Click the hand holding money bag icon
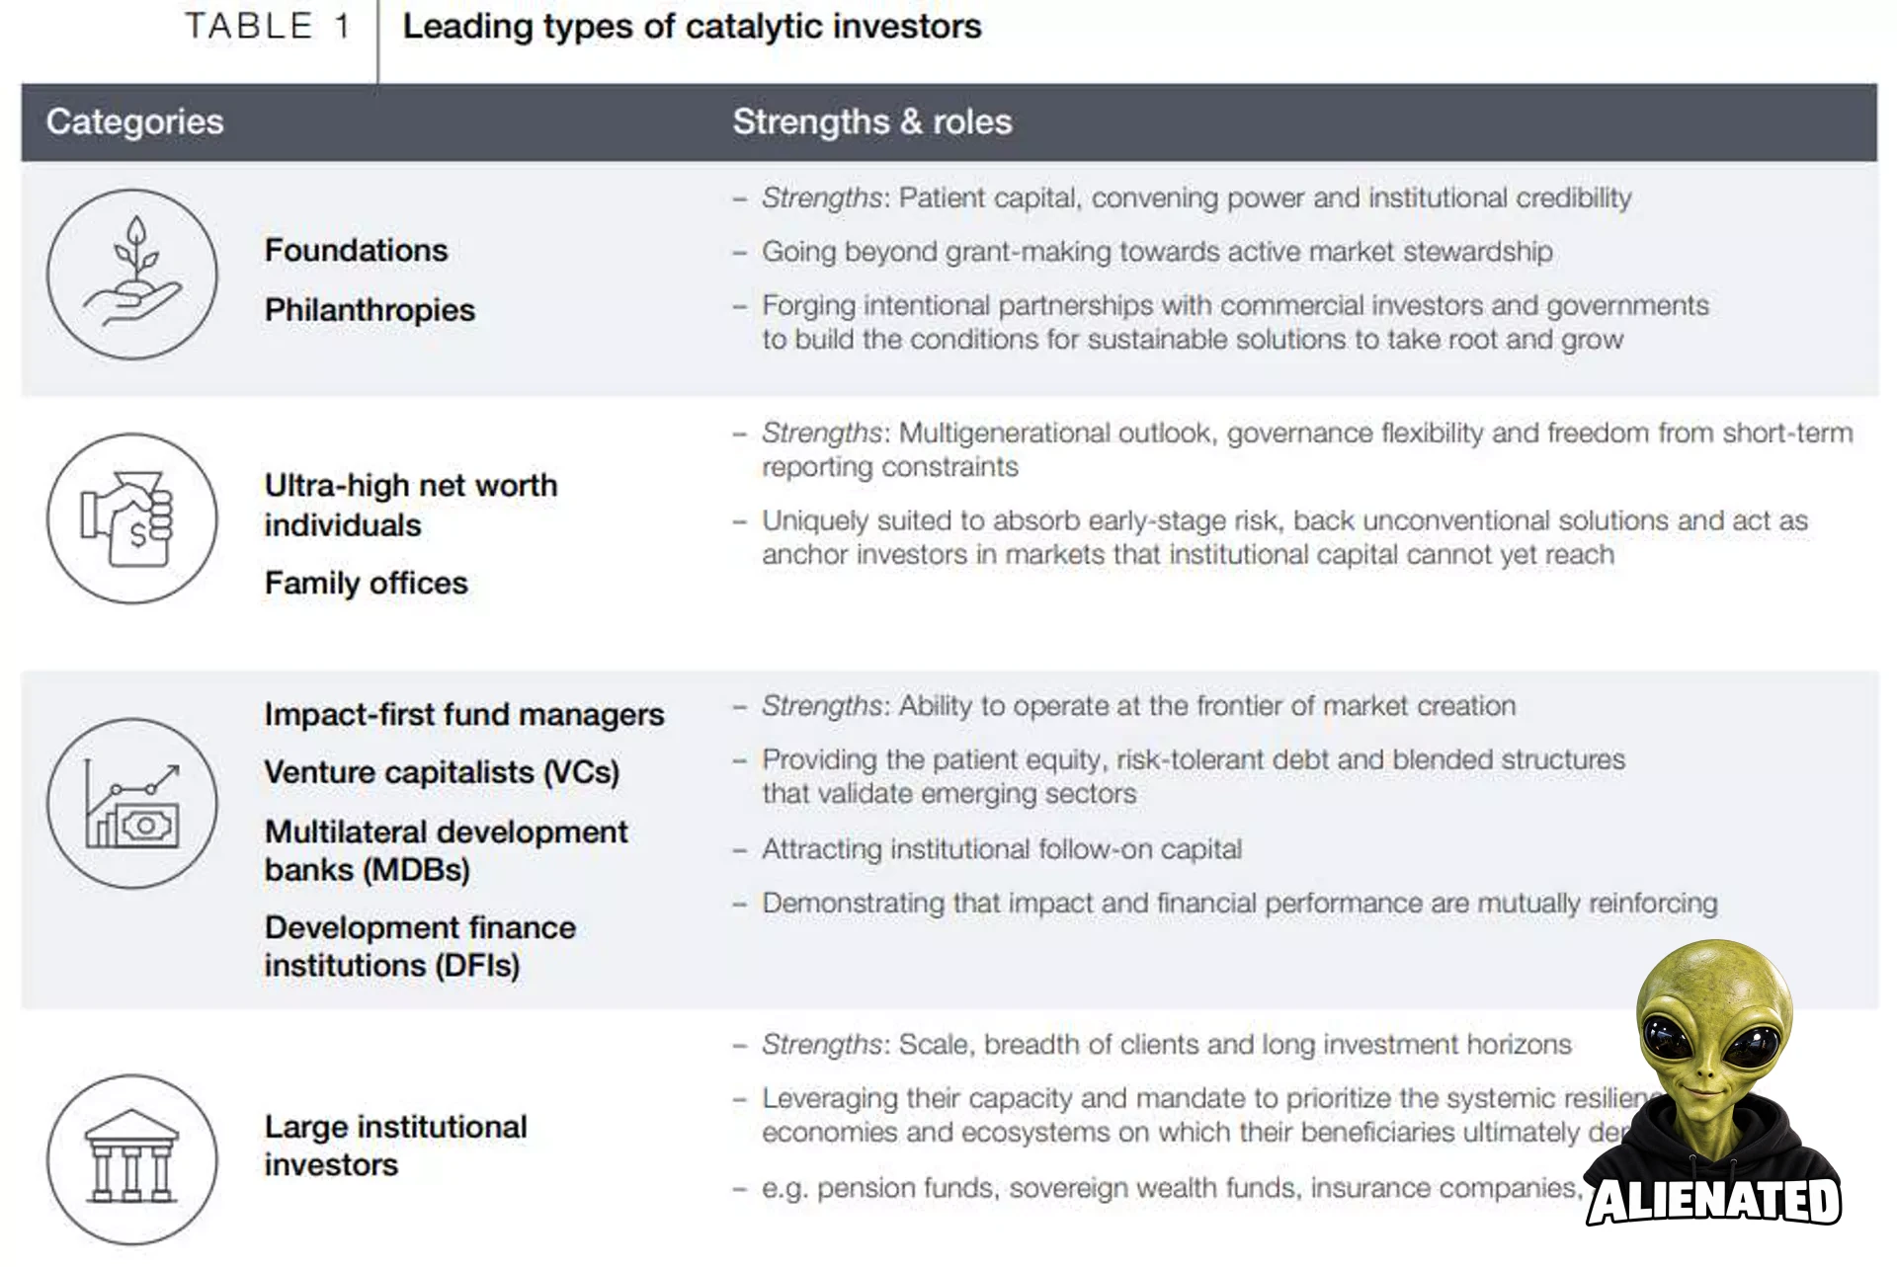1897x1267 pixels. (x=132, y=518)
